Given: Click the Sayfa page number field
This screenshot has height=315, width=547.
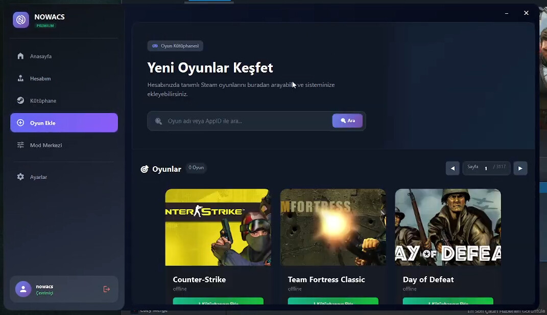Looking at the screenshot, I should click(486, 168).
